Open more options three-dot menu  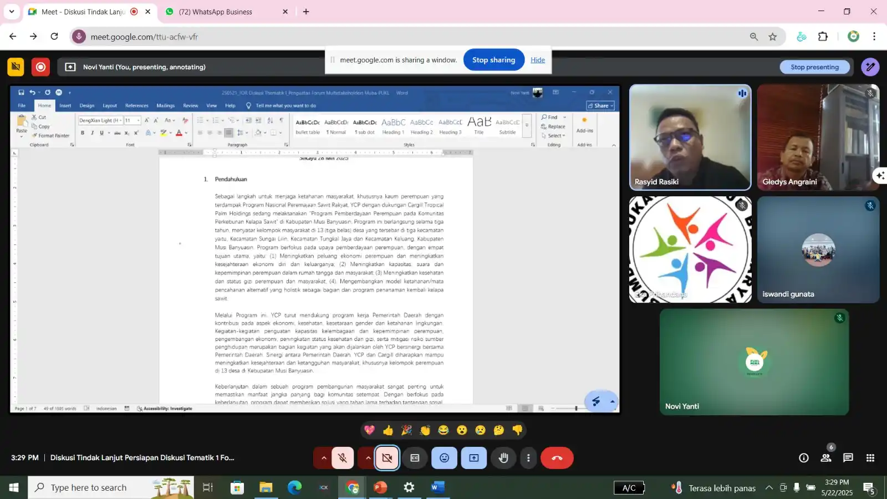tap(528, 458)
